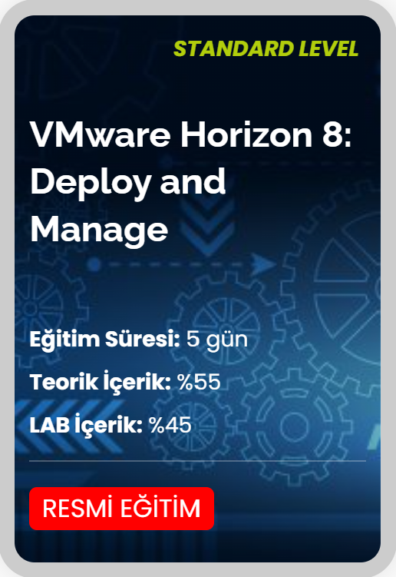Viewport: 396px width, 577px height.
Task: Click the horizontal divider line above button
Action: click(x=197, y=460)
